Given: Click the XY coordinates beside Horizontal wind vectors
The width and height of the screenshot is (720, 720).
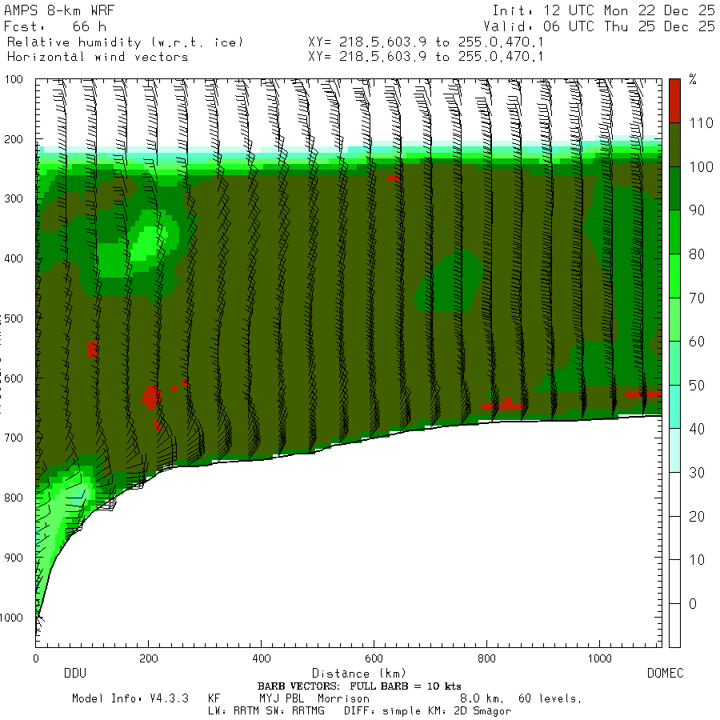Looking at the screenshot, I should [x=426, y=57].
